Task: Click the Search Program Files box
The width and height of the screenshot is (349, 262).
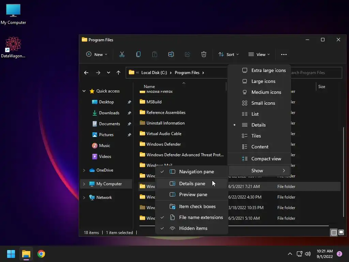Action: (x=316, y=73)
